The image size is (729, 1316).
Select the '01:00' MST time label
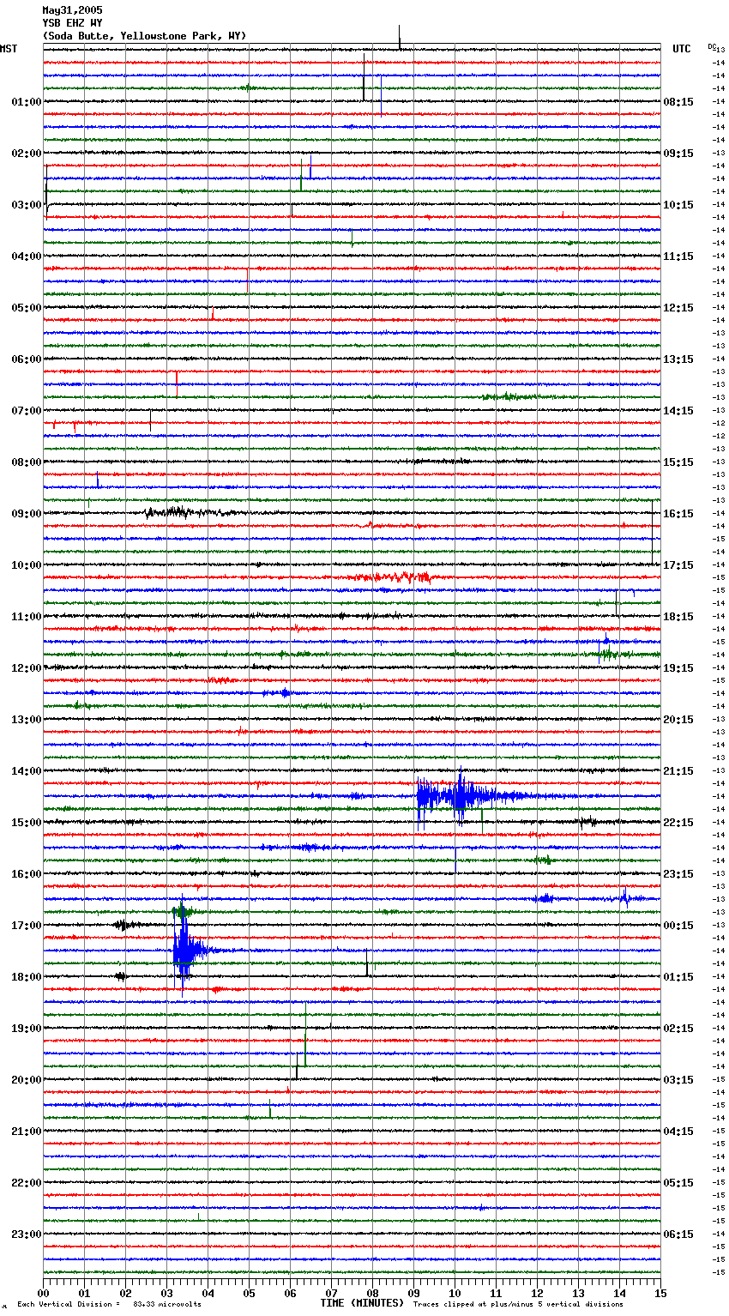(27, 102)
